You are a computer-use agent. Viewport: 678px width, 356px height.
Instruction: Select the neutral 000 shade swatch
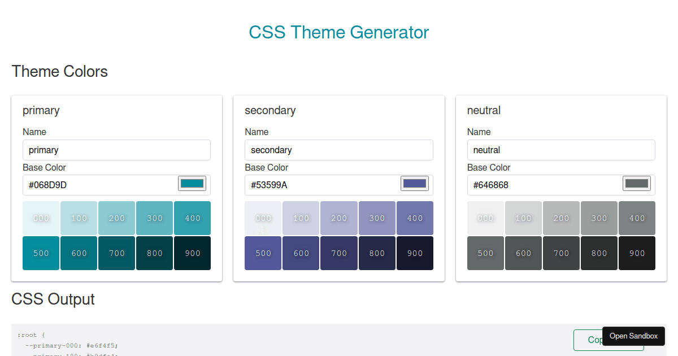tap(485, 218)
